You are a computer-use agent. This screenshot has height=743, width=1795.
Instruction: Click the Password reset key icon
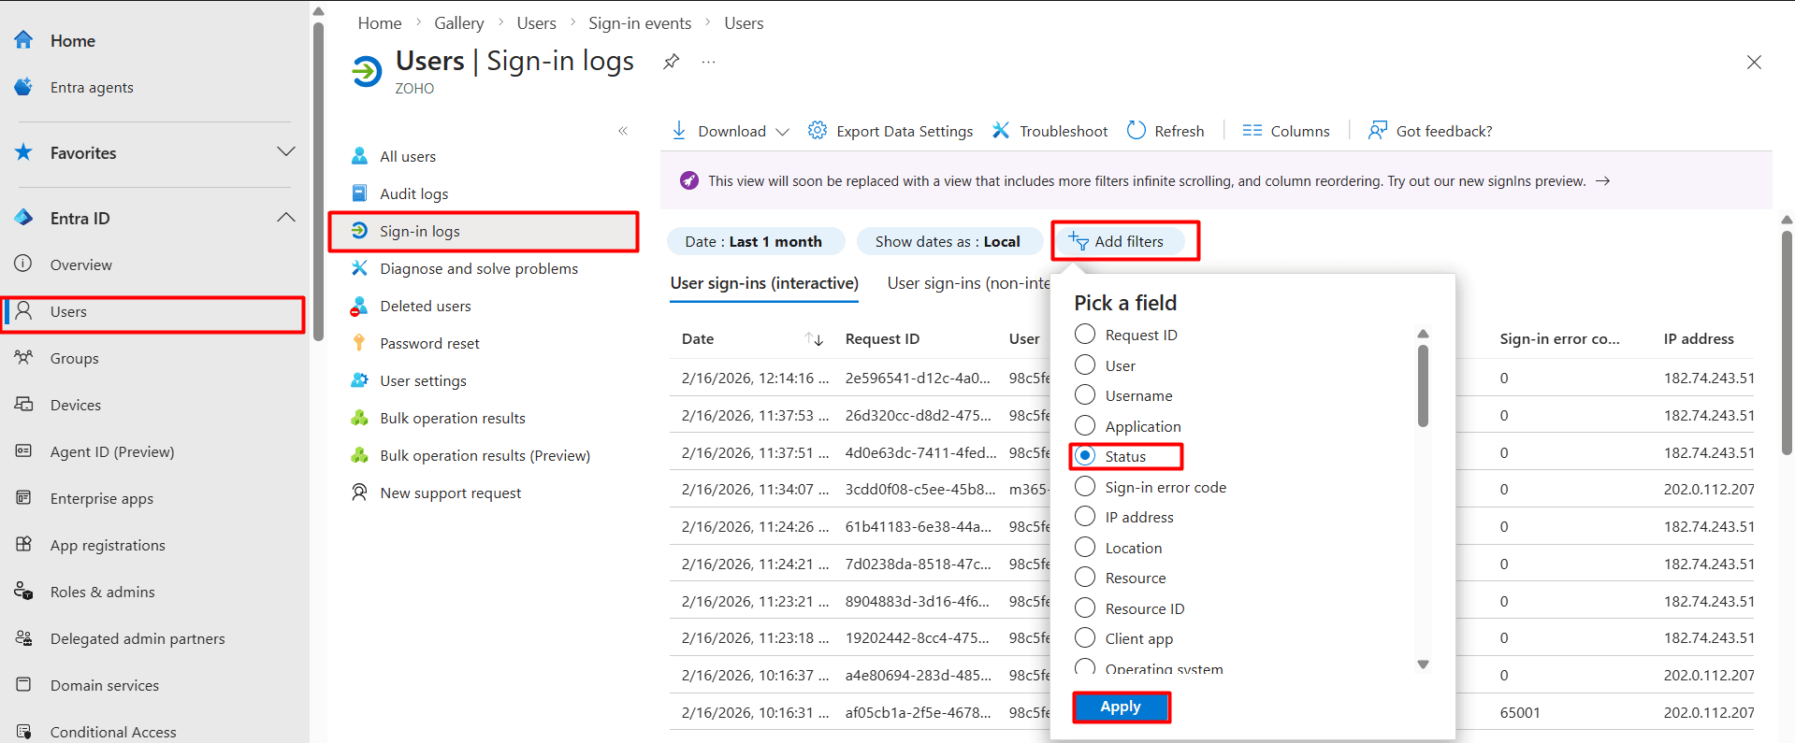point(359,343)
